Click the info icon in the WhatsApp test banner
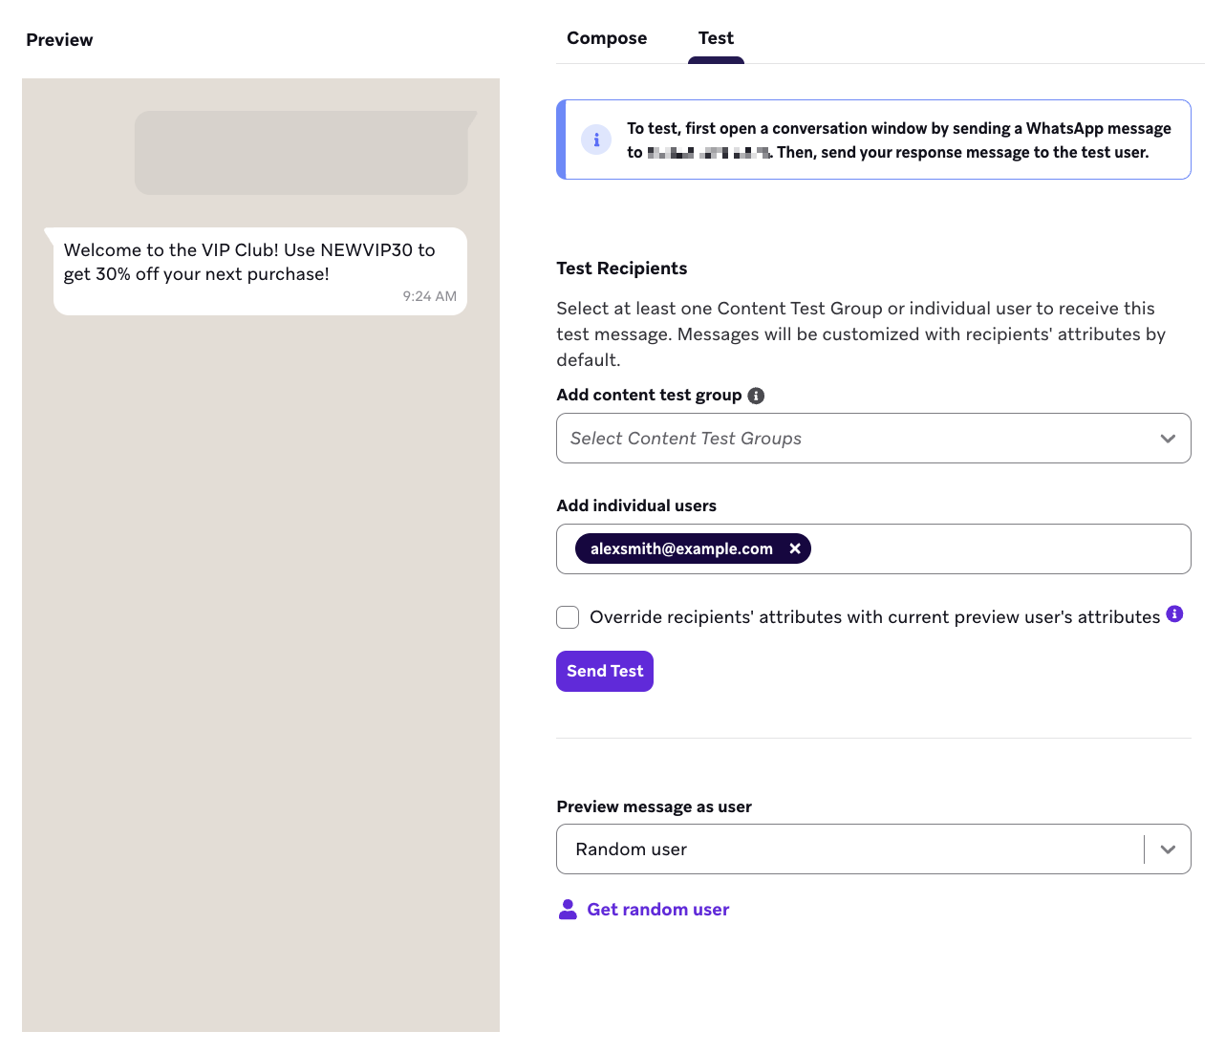 tap(596, 140)
